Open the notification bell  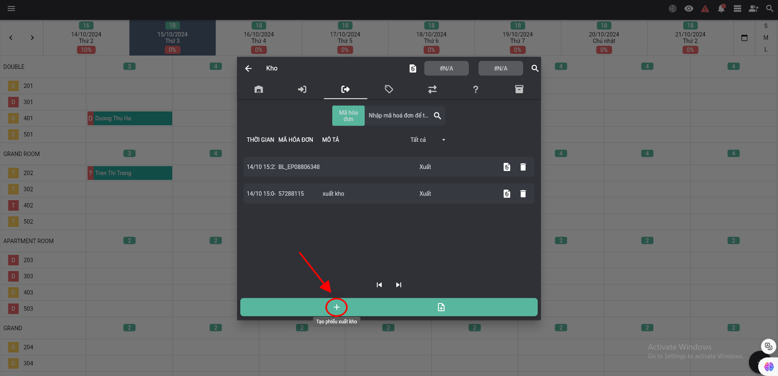(721, 9)
